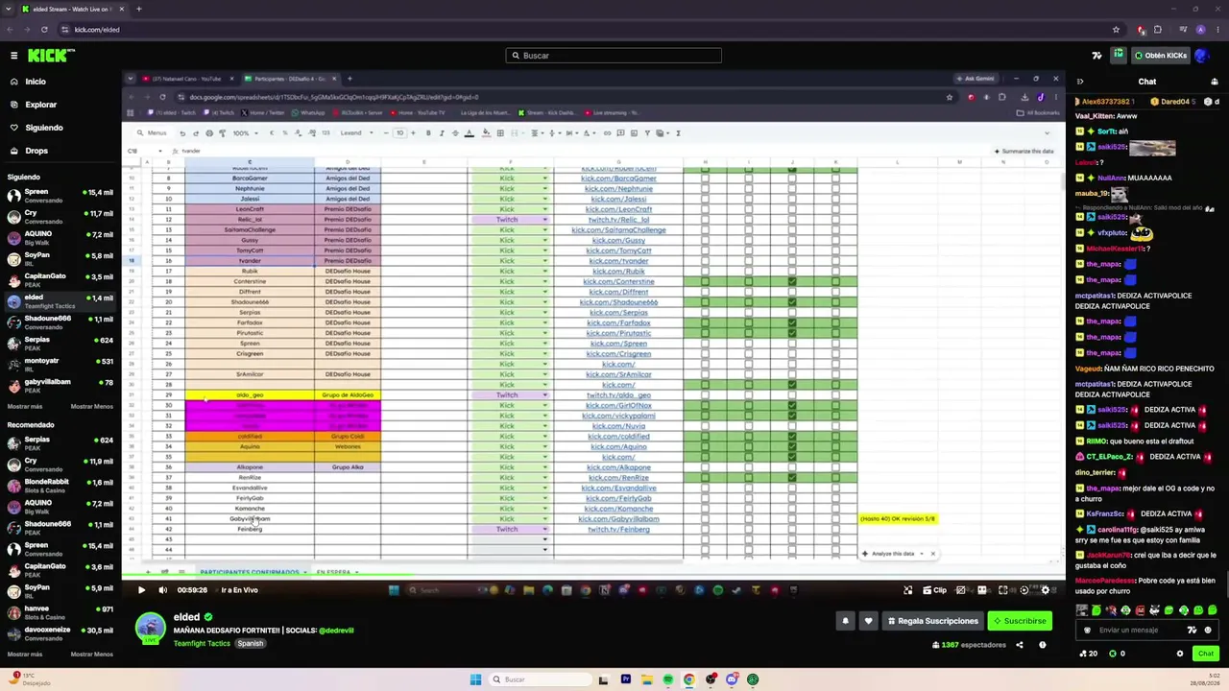Click Redo in the streamed Sheets toolbar
The height and width of the screenshot is (691, 1229).
click(x=196, y=133)
